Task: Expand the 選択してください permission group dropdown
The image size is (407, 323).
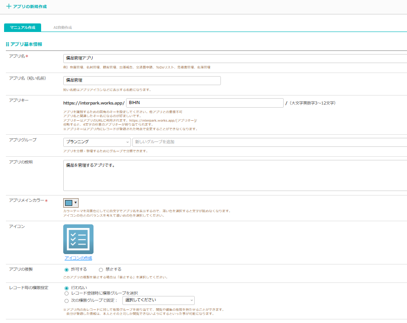Action: [x=158, y=300]
